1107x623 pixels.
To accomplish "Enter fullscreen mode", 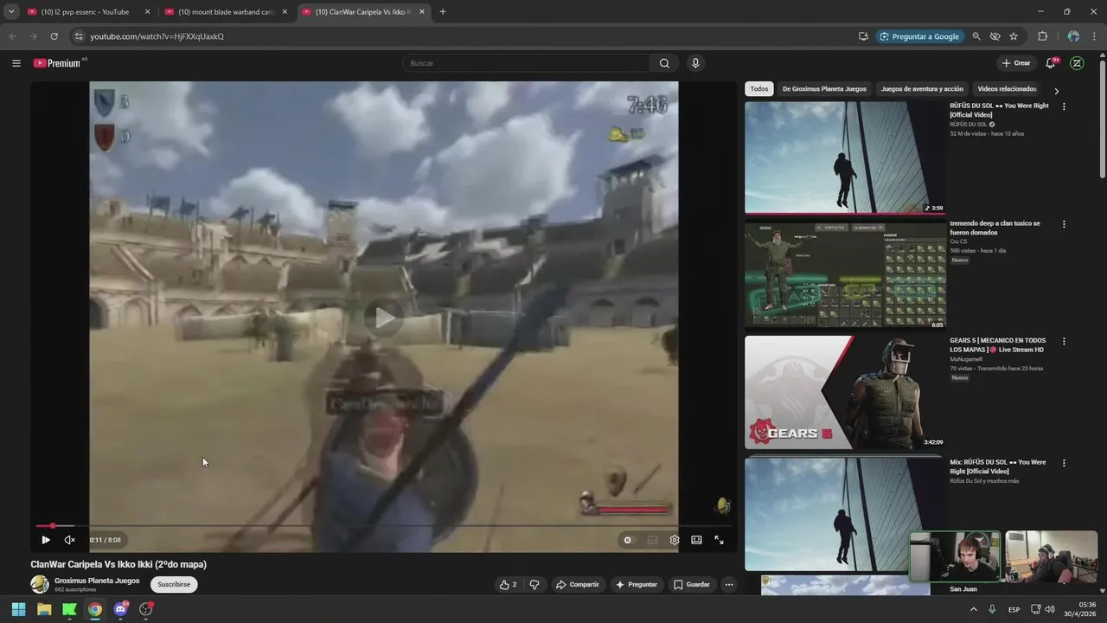I will click(x=719, y=540).
